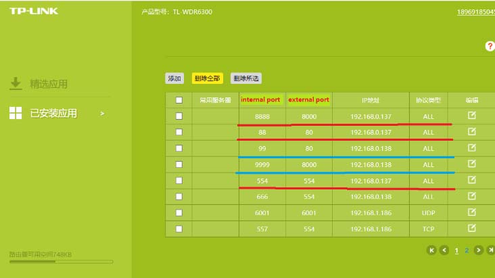
Task: Click the internal port column header
Action: click(260, 100)
